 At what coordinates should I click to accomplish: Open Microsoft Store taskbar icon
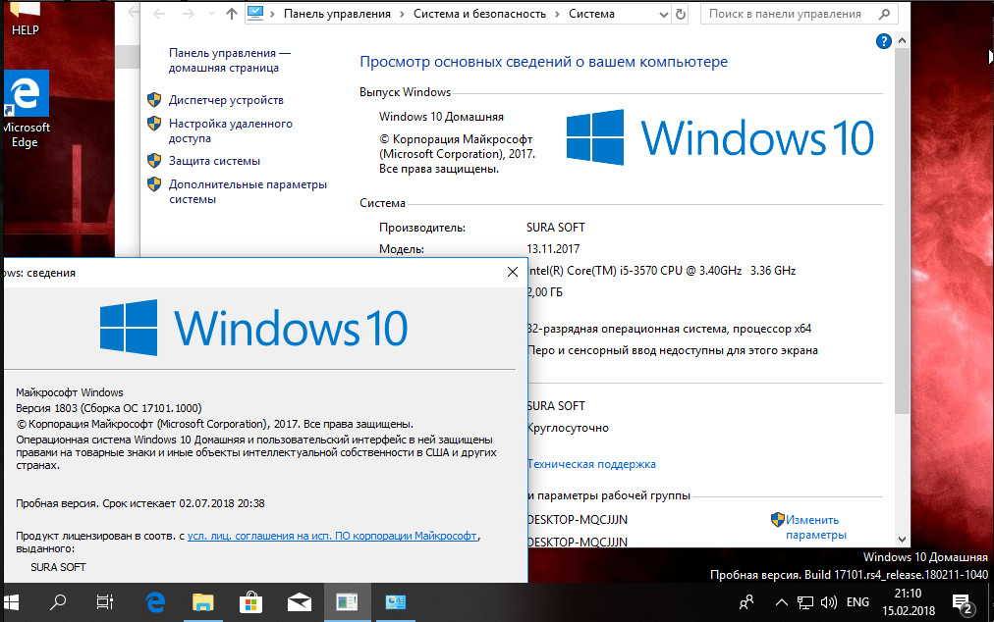click(251, 602)
